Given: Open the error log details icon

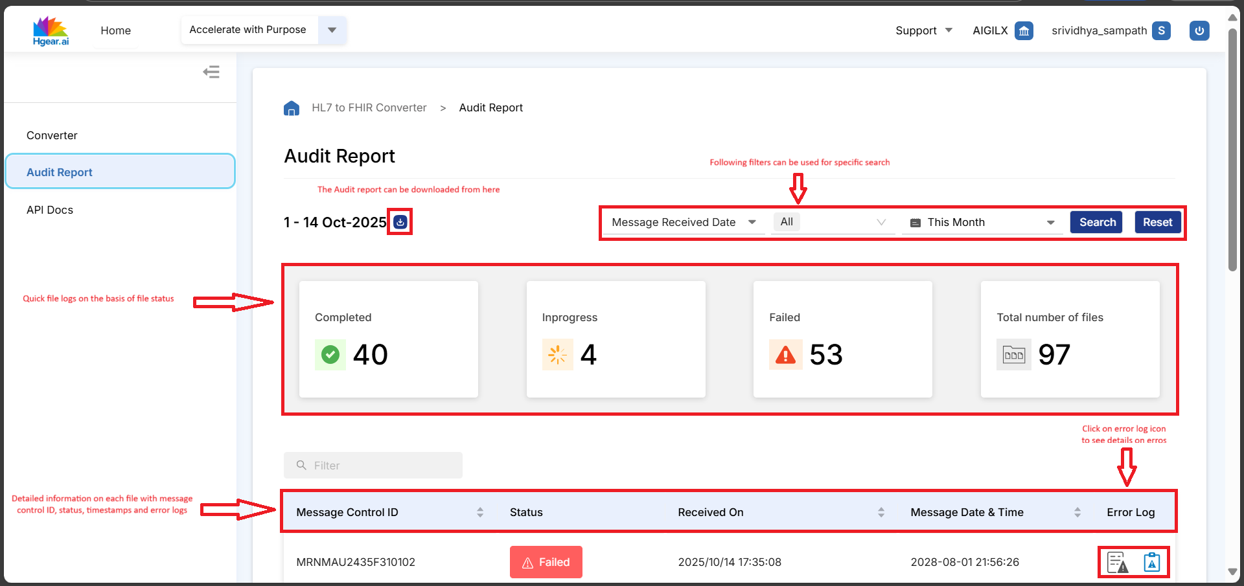Looking at the screenshot, I should point(1117,562).
